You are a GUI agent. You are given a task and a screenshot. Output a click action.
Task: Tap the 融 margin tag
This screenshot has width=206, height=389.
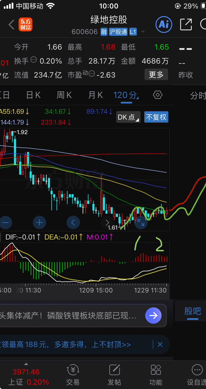(104, 32)
